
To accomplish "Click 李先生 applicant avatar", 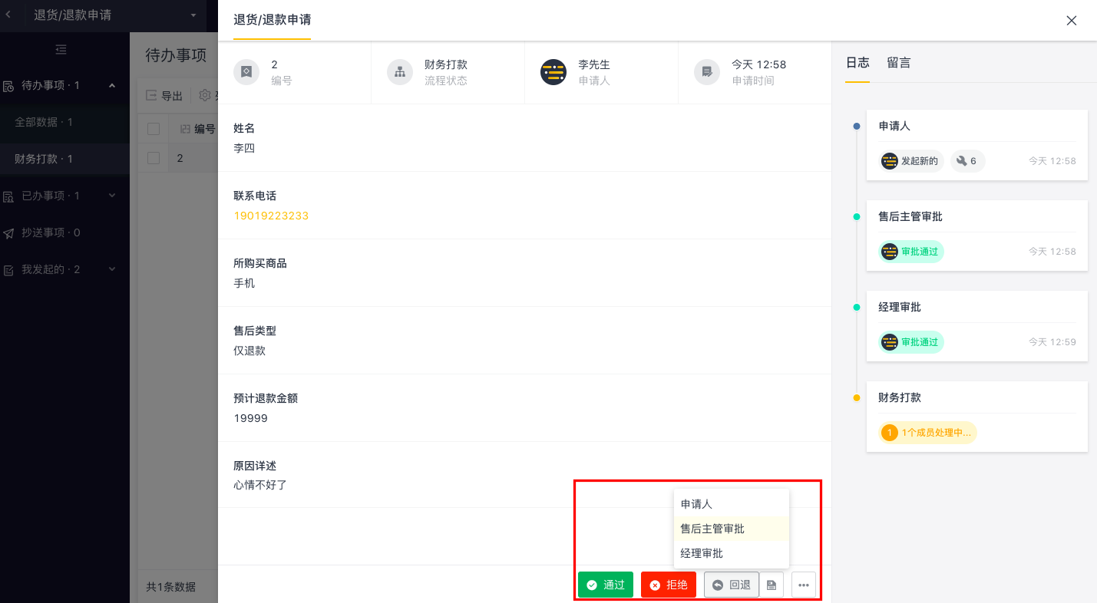I will coord(553,72).
